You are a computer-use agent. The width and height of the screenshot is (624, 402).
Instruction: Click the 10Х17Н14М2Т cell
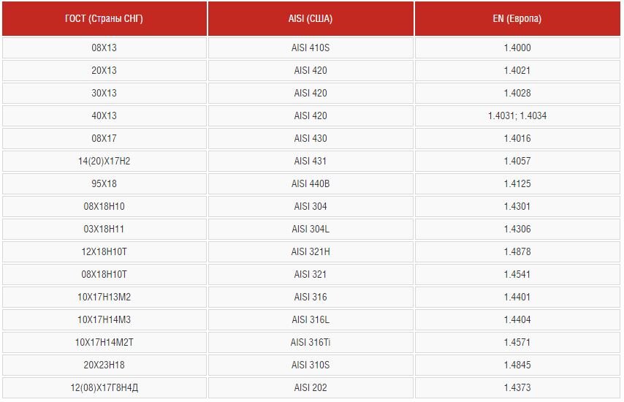pos(104,343)
